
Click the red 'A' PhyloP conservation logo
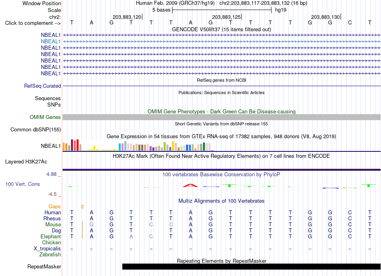point(190,185)
